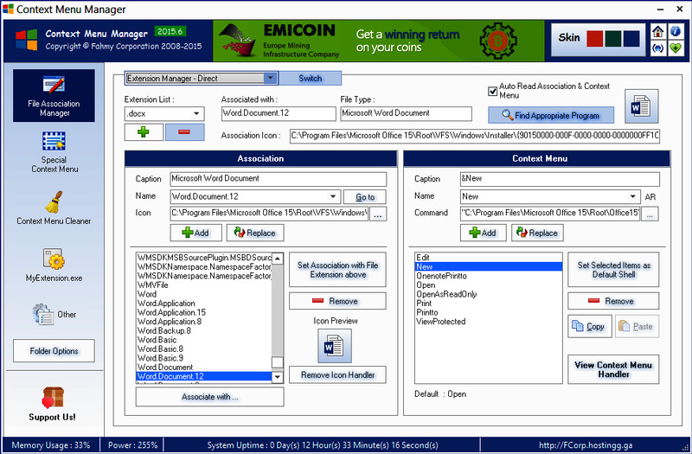Screen dimensions: 692x454
Task: Click the Associate with ... button
Action: [209, 397]
